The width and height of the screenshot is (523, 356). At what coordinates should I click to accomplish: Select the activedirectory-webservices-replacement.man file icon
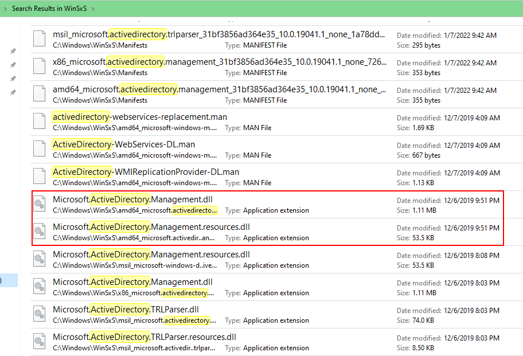[39, 122]
